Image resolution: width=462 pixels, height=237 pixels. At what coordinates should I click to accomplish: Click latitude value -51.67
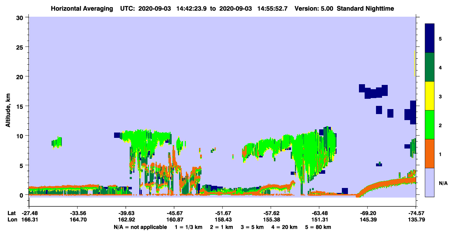pos(222,213)
